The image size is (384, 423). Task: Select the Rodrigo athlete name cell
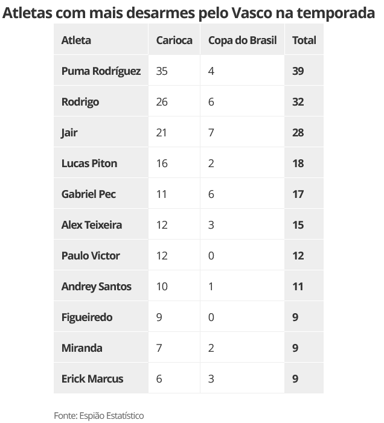pyautogui.click(x=80, y=102)
